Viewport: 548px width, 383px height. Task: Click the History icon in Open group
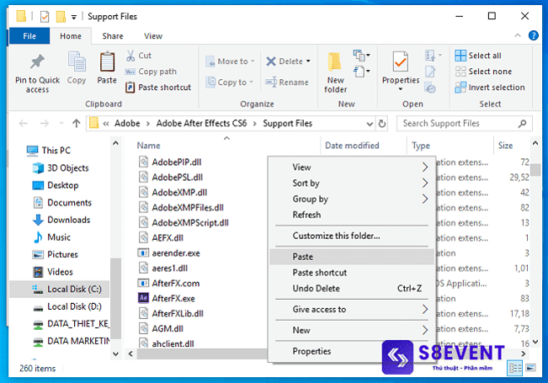tap(430, 88)
